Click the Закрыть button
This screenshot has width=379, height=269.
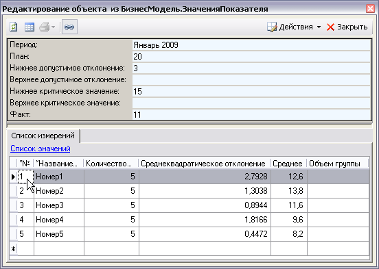(347, 27)
